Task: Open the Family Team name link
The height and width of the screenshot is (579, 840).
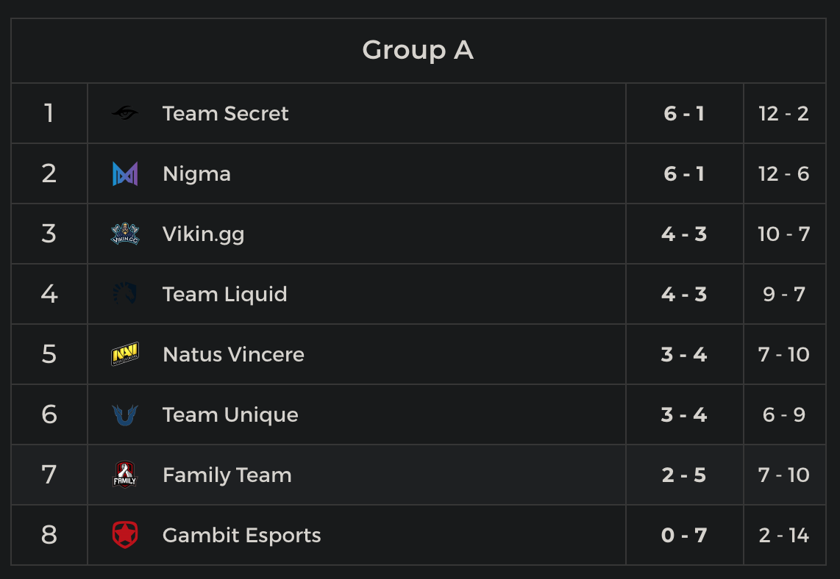Action: click(227, 475)
